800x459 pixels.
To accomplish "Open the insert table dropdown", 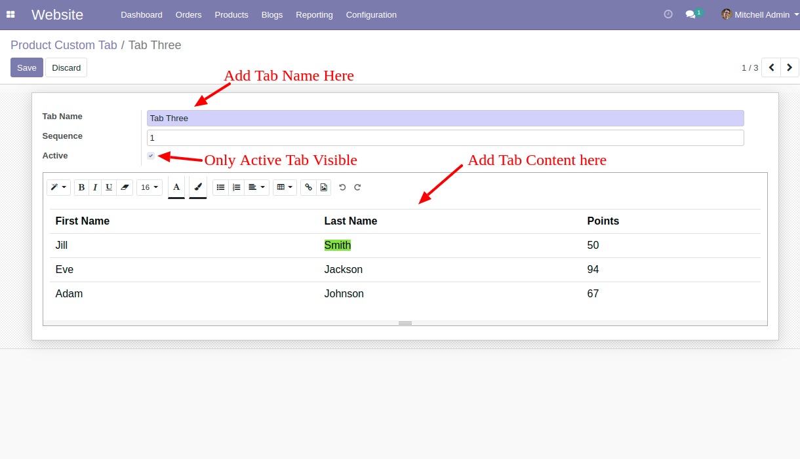I will point(285,187).
